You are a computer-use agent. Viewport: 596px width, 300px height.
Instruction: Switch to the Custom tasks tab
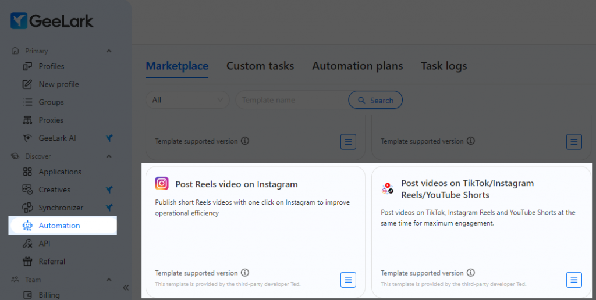(x=260, y=66)
